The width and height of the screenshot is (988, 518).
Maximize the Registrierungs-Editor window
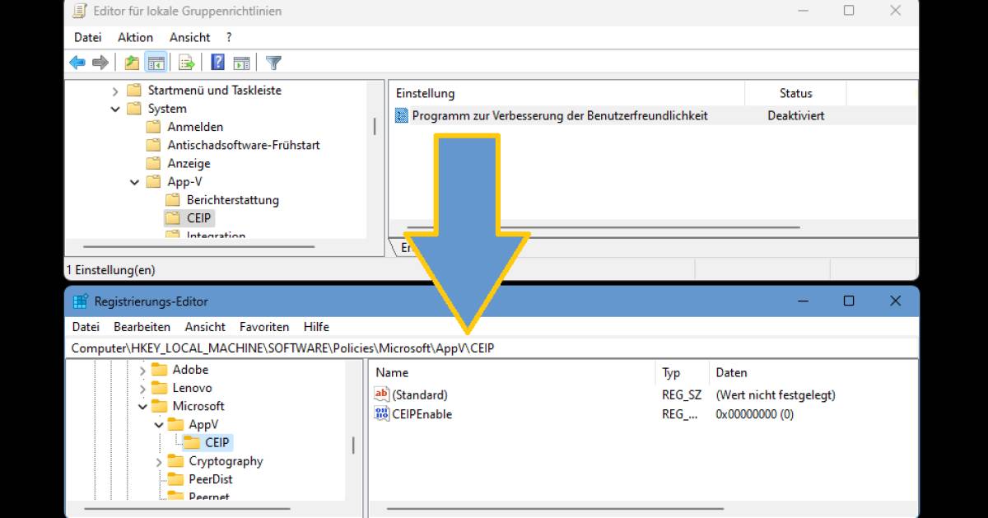[x=849, y=301]
